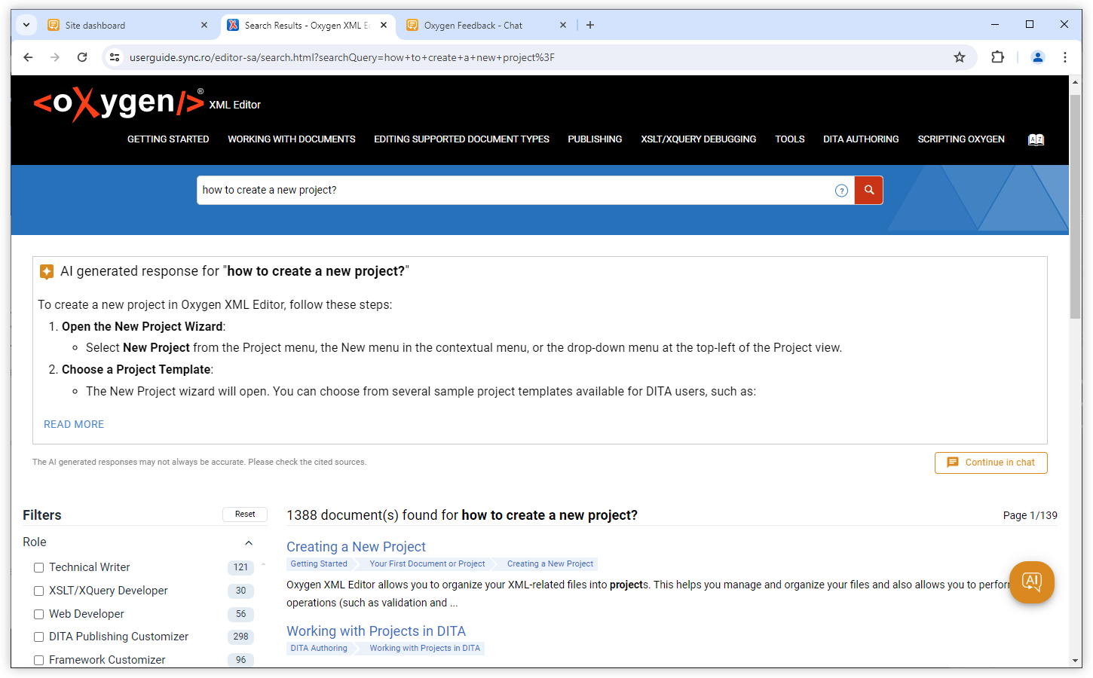Click READ MORE in the AI response
This screenshot has width=1093, height=678.
(74, 424)
